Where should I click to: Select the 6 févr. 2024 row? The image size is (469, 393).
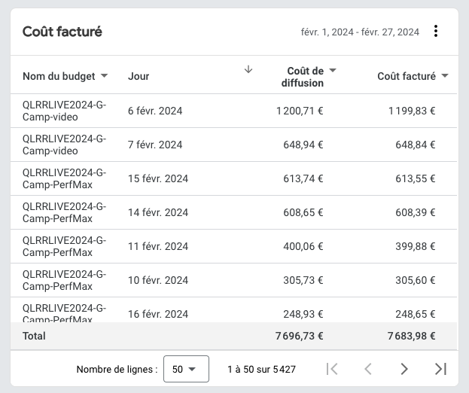pyautogui.click(x=233, y=111)
